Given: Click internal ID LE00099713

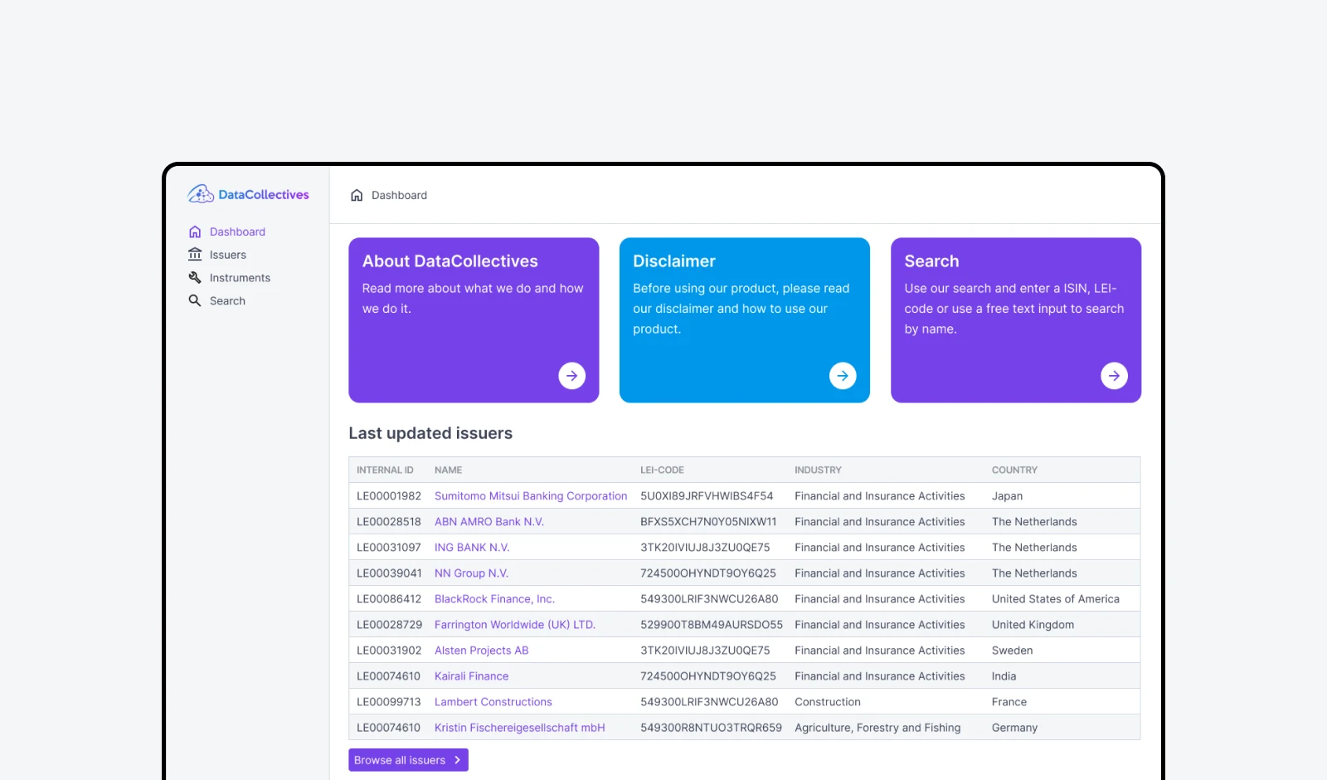Looking at the screenshot, I should [x=389, y=701].
